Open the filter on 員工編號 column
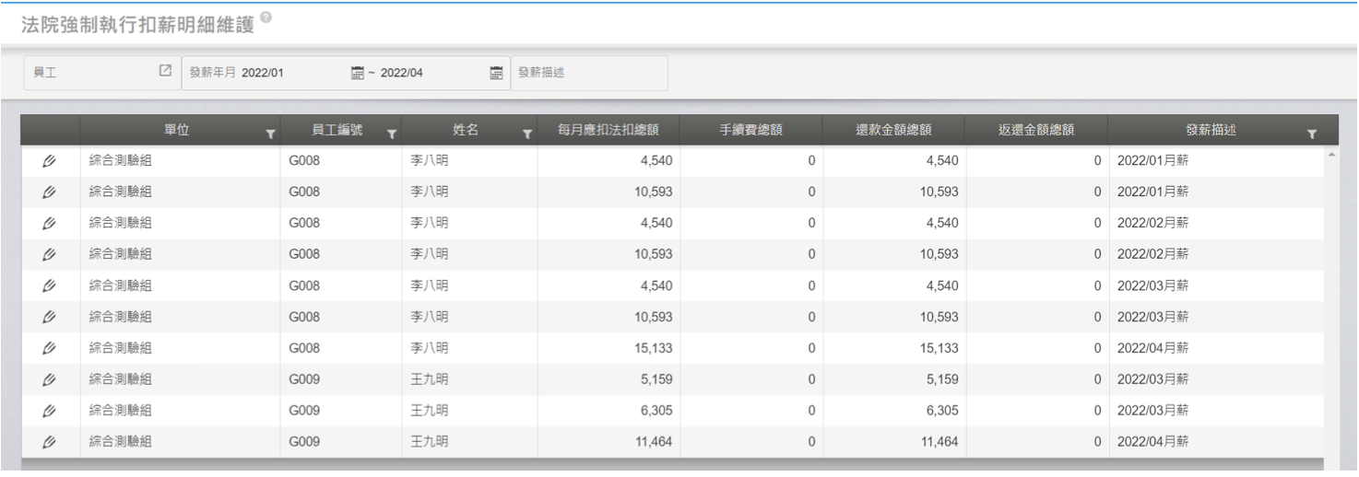This screenshot has width=1359, height=477. click(x=391, y=134)
